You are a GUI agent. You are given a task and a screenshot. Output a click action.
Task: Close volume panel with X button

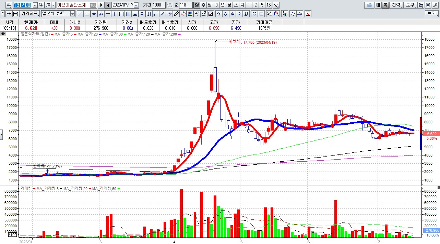pos(438,188)
